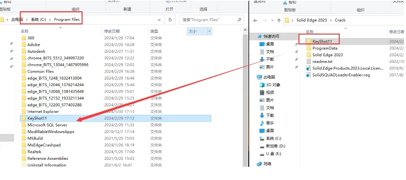Image resolution: width=406 pixels, height=180 pixels.
Task: Select the chrome_BITS_5512_349997220 folder
Action: pos(116,58)
